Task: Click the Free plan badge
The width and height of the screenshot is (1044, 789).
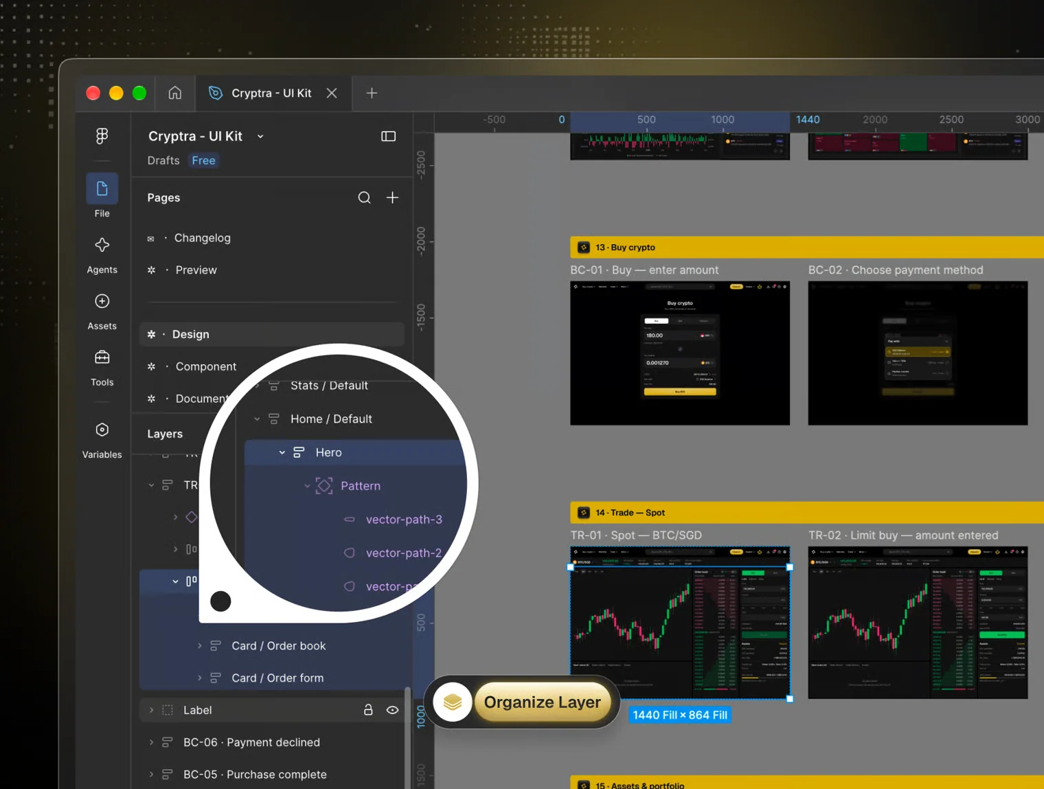Action: [204, 160]
